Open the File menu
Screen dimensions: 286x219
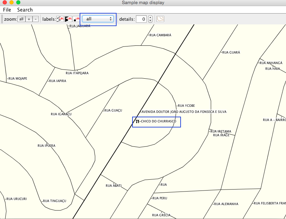point(7,10)
